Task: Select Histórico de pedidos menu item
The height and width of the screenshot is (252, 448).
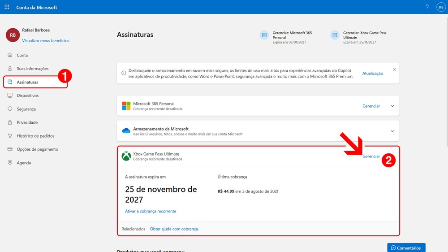Action: point(35,136)
